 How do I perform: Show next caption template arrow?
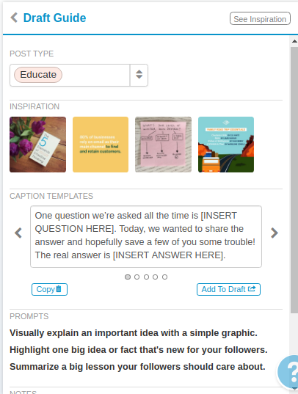[x=274, y=233]
